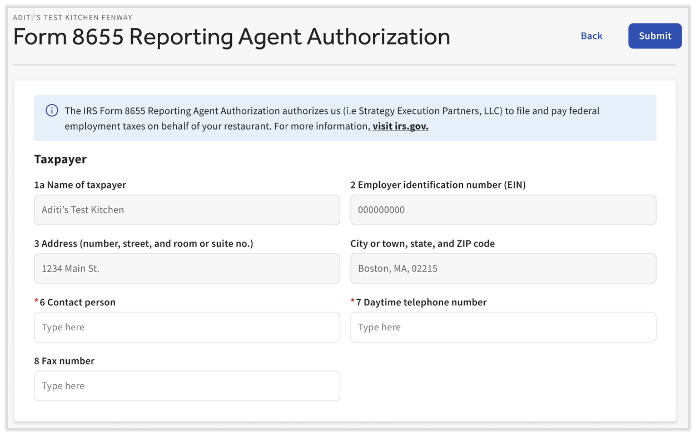696x436 pixels.
Task: Click the 6 Contact person label
Action: click(76, 302)
